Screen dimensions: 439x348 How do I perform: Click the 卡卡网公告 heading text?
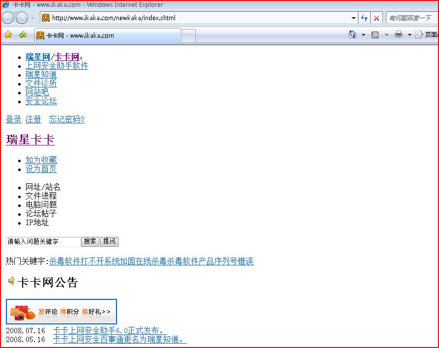[x=47, y=282]
